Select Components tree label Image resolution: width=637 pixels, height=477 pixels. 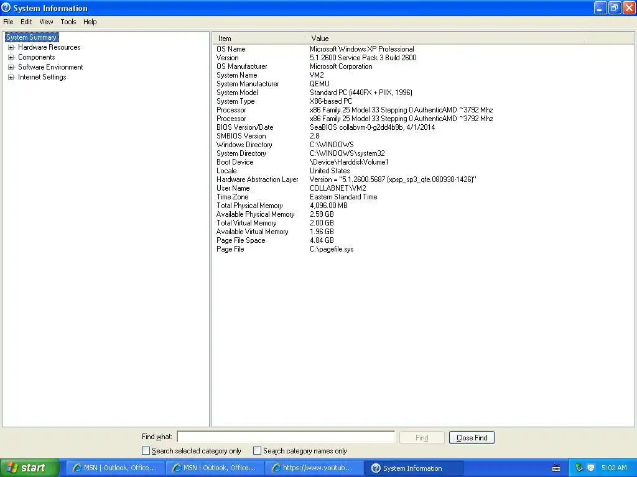(x=37, y=57)
